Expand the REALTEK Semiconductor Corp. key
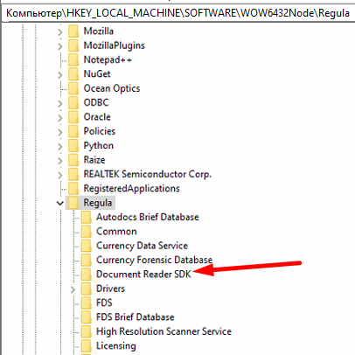 (60, 174)
